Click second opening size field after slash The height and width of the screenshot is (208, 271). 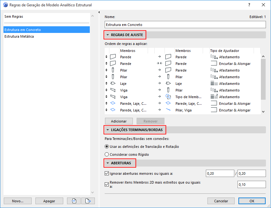point(252,173)
